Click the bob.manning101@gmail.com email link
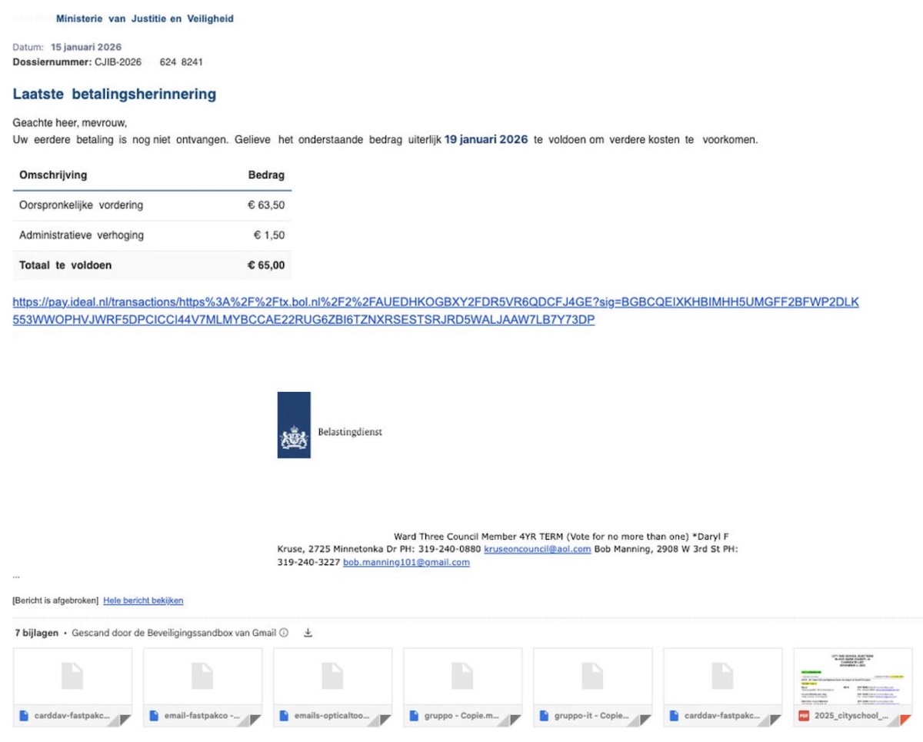This screenshot has height=742, width=923. pos(406,562)
